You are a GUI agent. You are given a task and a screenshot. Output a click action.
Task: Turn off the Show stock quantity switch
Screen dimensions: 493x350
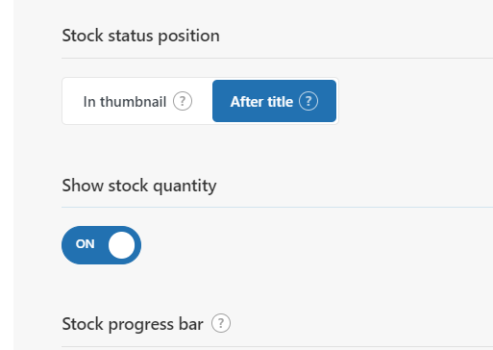[101, 245]
